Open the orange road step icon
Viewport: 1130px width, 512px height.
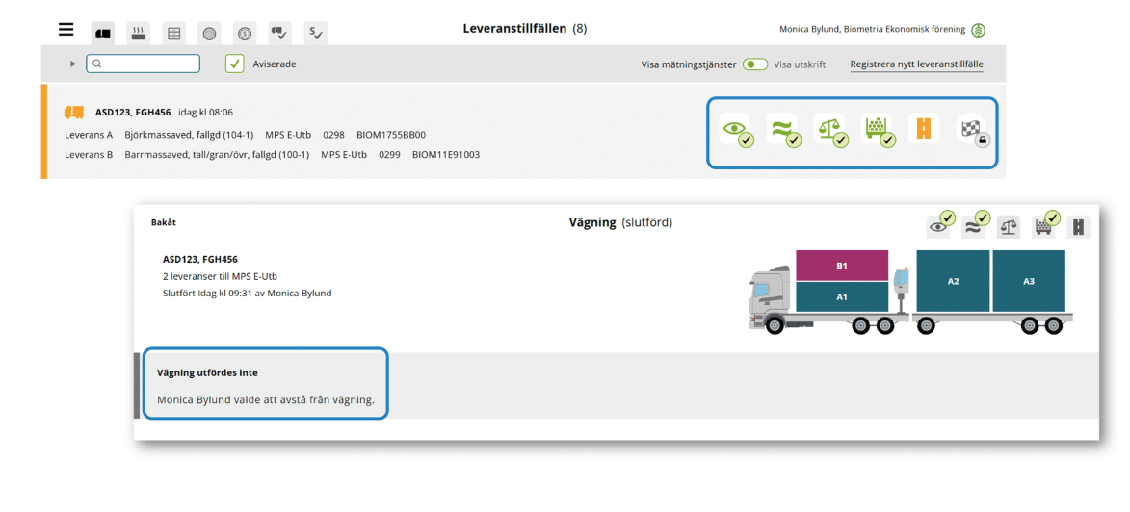[x=923, y=128]
